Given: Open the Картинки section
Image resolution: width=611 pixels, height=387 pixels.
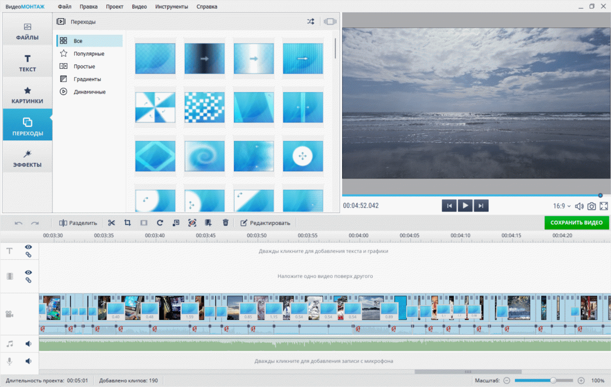Looking at the screenshot, I should 27,95.
